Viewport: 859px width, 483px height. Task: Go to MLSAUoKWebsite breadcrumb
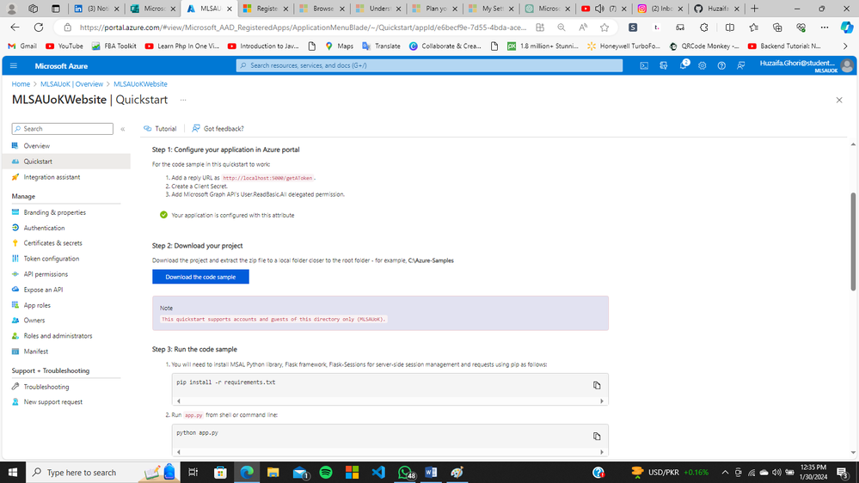pos(140,84)
